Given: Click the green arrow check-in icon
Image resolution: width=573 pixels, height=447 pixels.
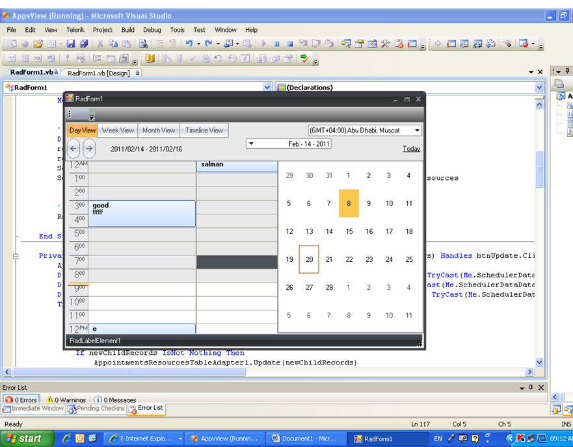Looking at the screenshot, I should [x=304, y=58].
